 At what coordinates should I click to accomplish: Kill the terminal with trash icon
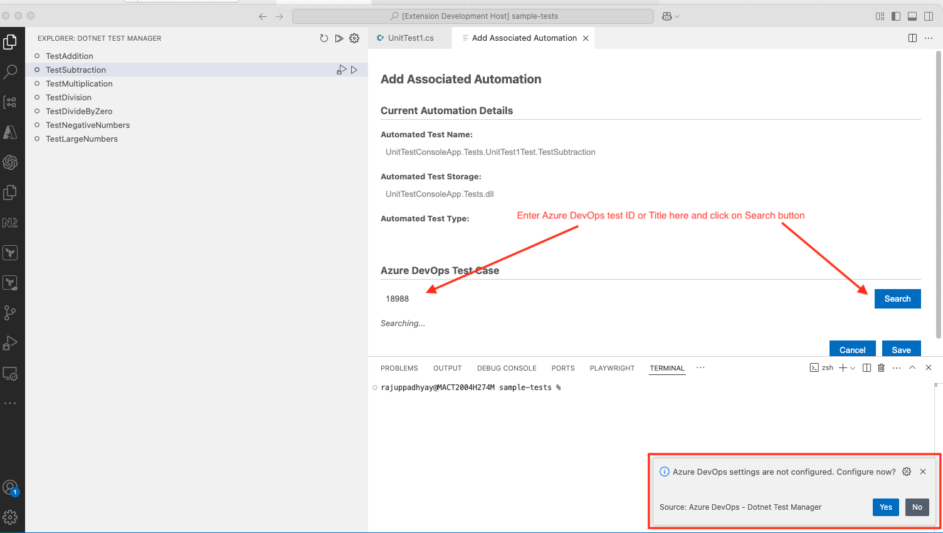881,368
